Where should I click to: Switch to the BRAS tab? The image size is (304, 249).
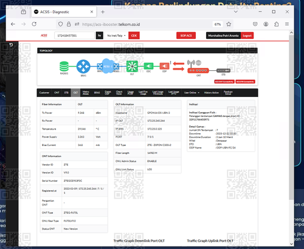(x=97, y=93)
